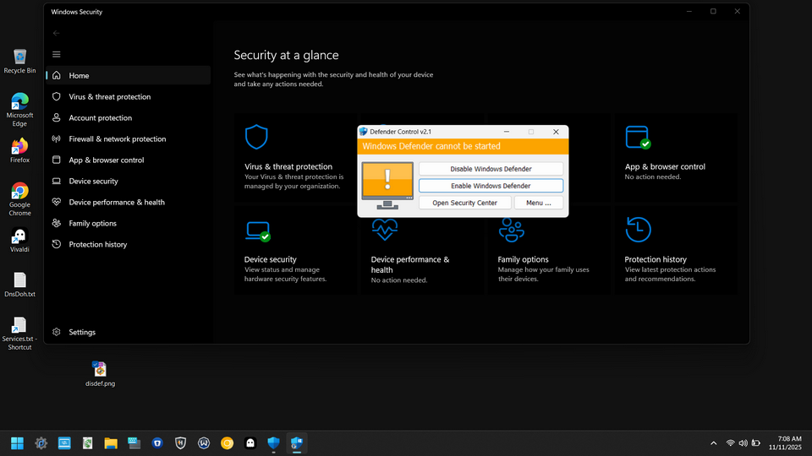812x456 pixels.
Task: Open Virus & threat protection sidebar item
Action: tap(128, 96)
